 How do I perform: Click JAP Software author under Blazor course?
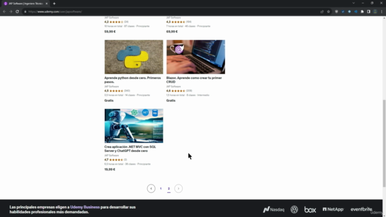pos(174,87)
